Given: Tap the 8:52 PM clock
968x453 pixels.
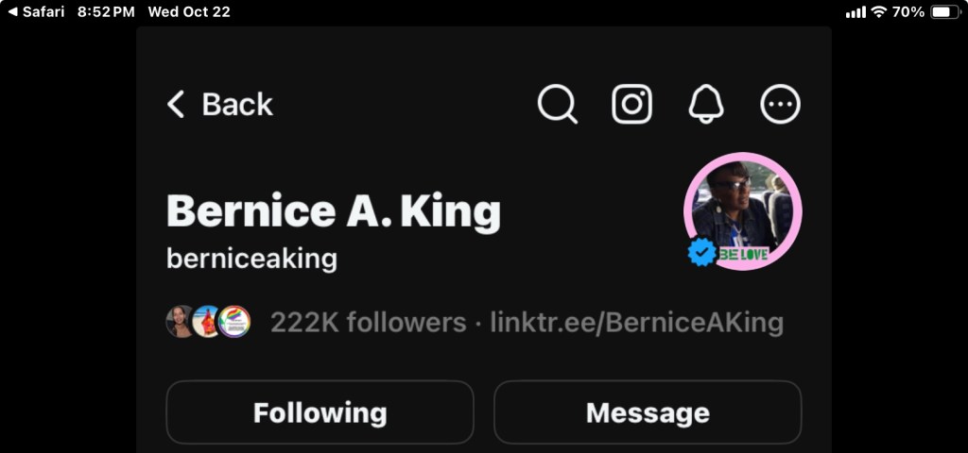Looking at the screenshot, I should pos(106,12).
